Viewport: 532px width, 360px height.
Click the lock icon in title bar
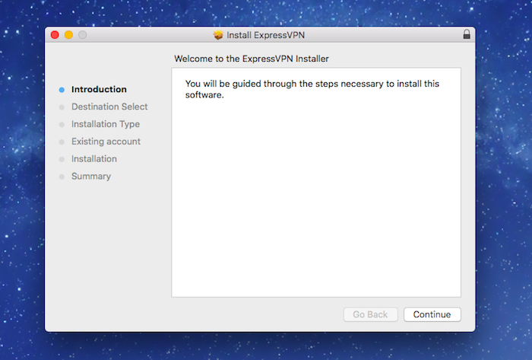click(x=467, y=34)
